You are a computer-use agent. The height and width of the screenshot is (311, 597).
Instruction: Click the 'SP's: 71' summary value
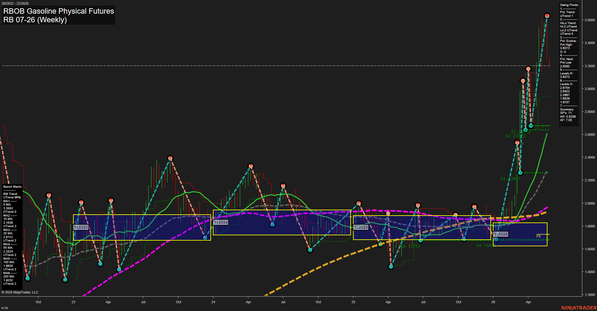pyautogui.click(x=566, y=113)
